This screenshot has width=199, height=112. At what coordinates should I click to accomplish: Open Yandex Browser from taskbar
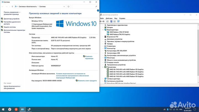(x=10, y=109)
